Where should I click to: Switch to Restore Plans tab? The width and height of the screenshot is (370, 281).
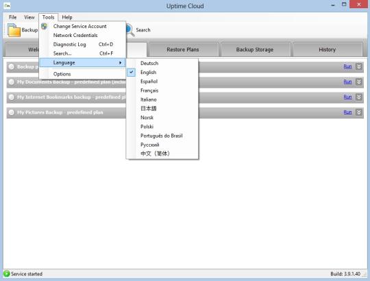(183, 49)
